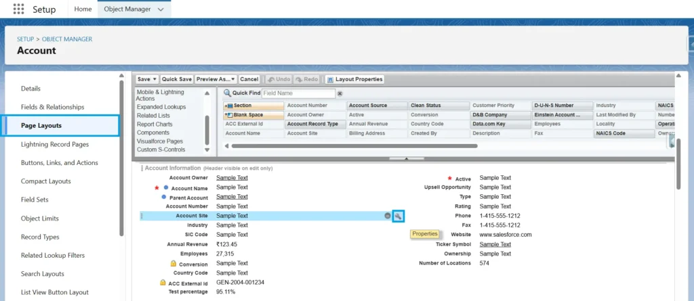Clear Quick Find with the X icon
Viewport: 694px width, 301px height.
pos(340,93)
